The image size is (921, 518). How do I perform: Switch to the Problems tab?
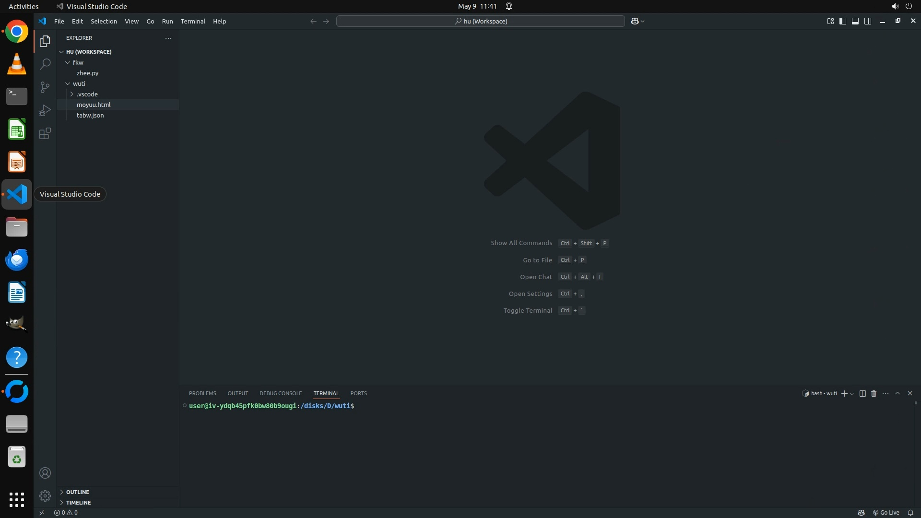(x=202, y=393)
